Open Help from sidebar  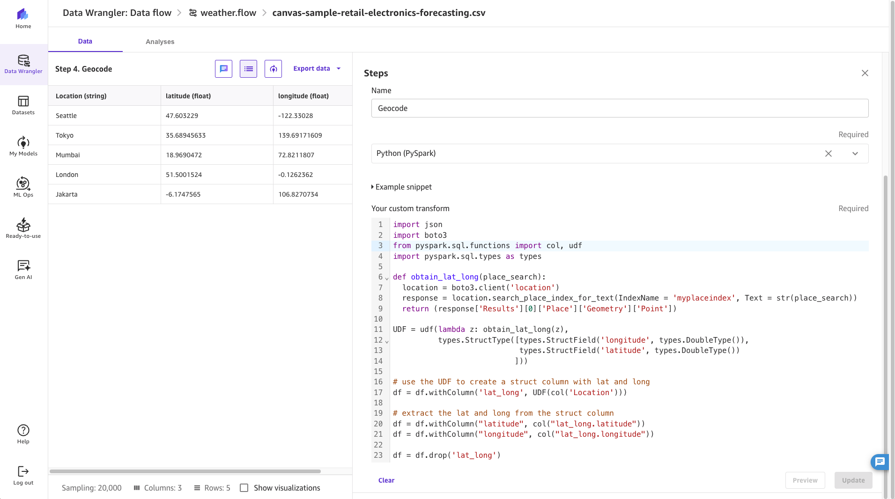[23, 434]
